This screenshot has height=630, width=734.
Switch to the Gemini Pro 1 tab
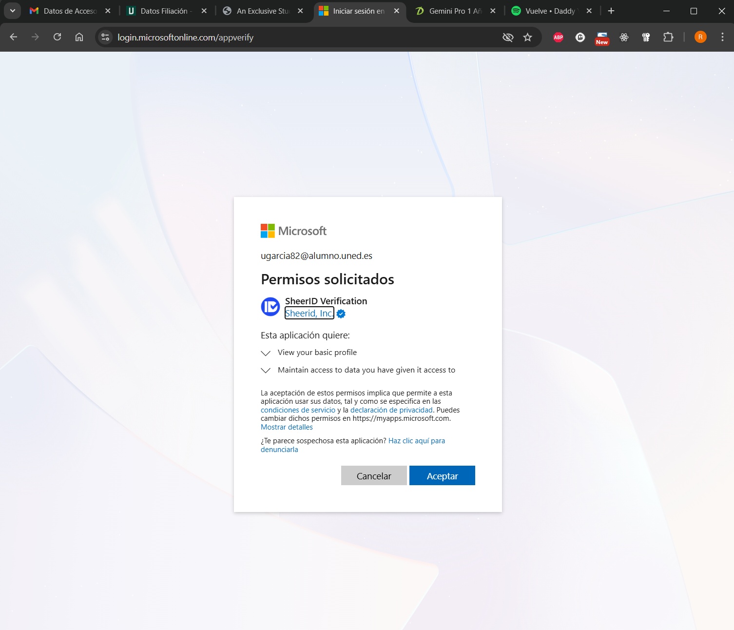(x=454, y=11)
